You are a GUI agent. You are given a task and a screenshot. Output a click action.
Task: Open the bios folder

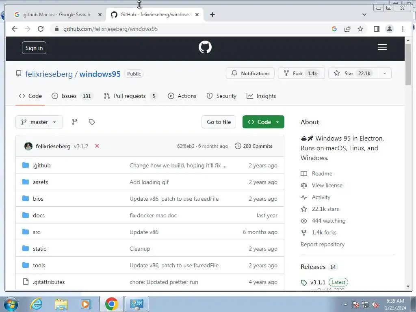coord(38,199)
